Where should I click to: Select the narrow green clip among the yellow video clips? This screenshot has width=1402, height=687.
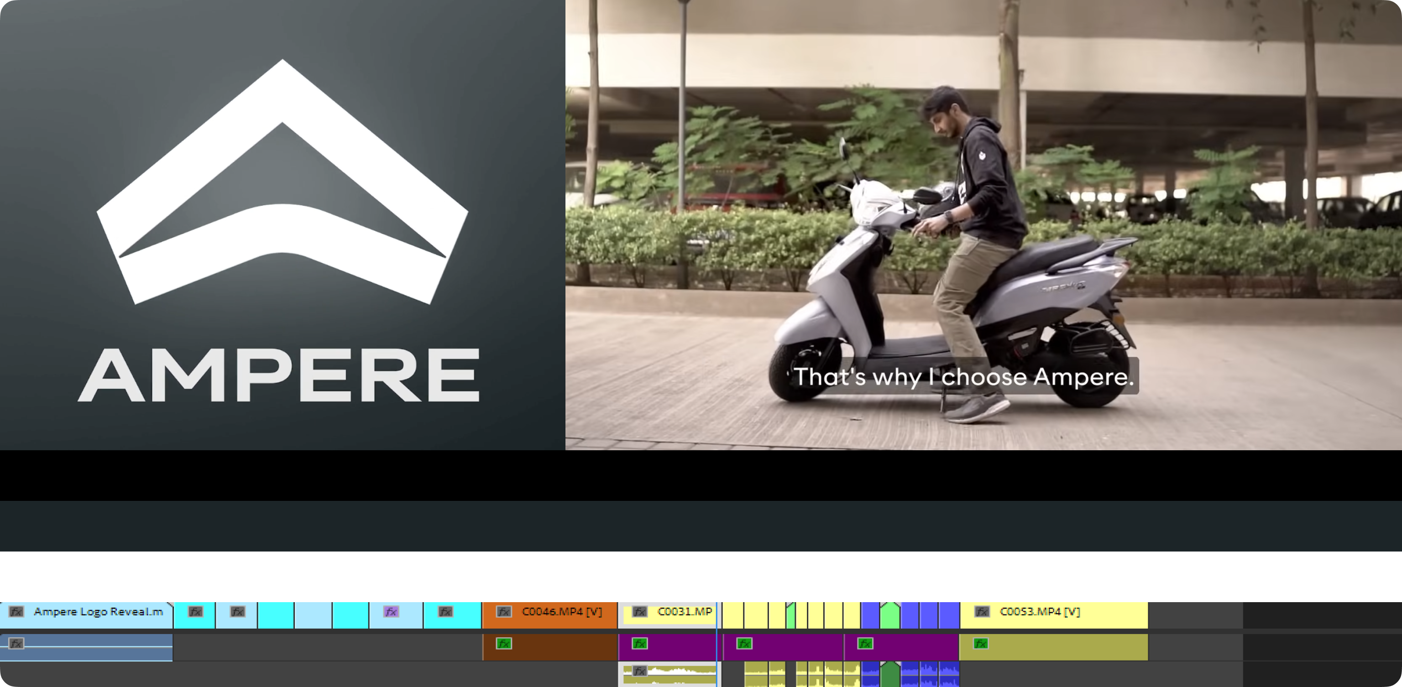[x=791, y=615]
